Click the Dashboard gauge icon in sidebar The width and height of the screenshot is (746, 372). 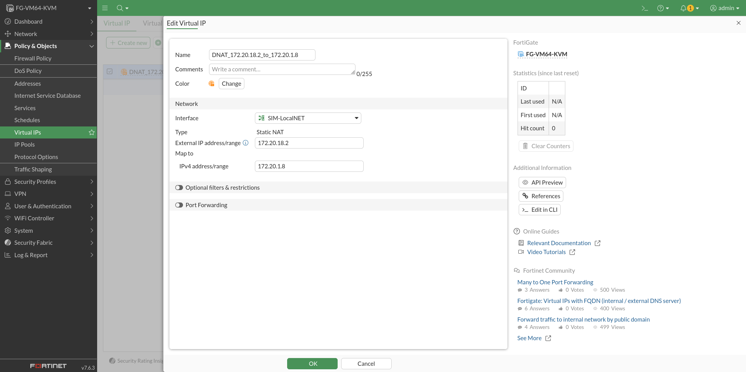point(8,21)
